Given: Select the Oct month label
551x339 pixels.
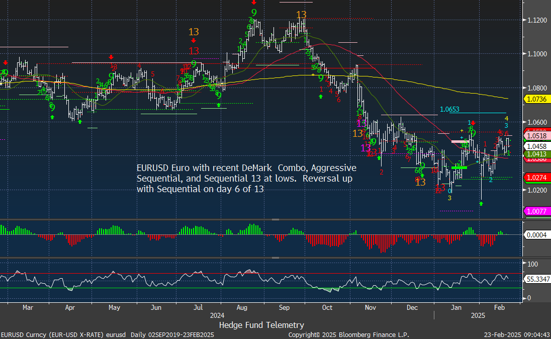Looking at the screenshot, I should (x=327, y=307).
